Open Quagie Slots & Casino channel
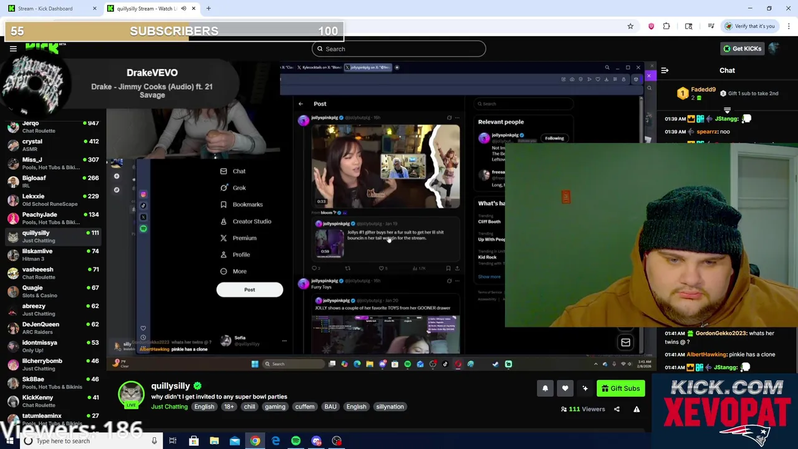 coord(53,291)
